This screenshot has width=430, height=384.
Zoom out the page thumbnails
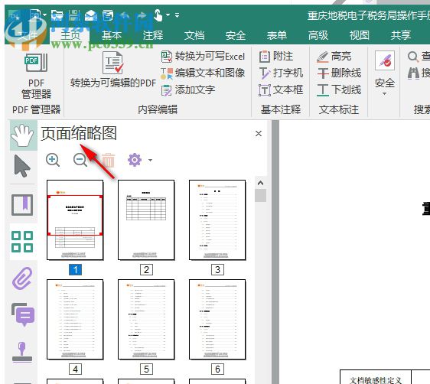click(x=80, y=160)
